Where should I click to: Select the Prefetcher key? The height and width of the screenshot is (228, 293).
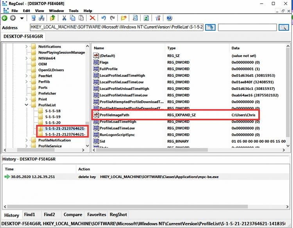point(47,93)
